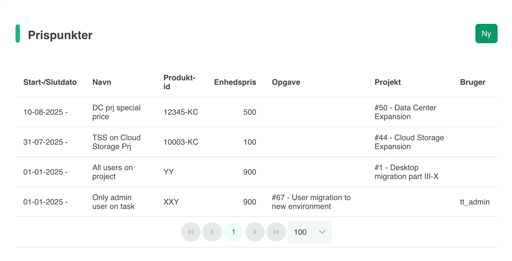
Task: Go to first page with double-left arrows
Action: (191, 232)
